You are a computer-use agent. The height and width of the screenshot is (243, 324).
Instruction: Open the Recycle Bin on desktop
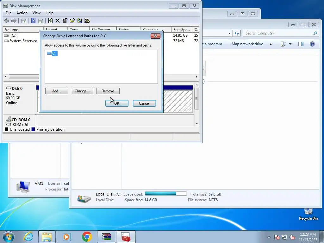pos(308,214)
